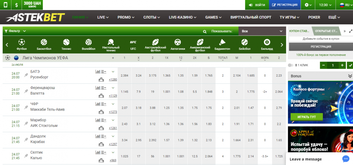Open the settings gear dropdown

[308, 5]
